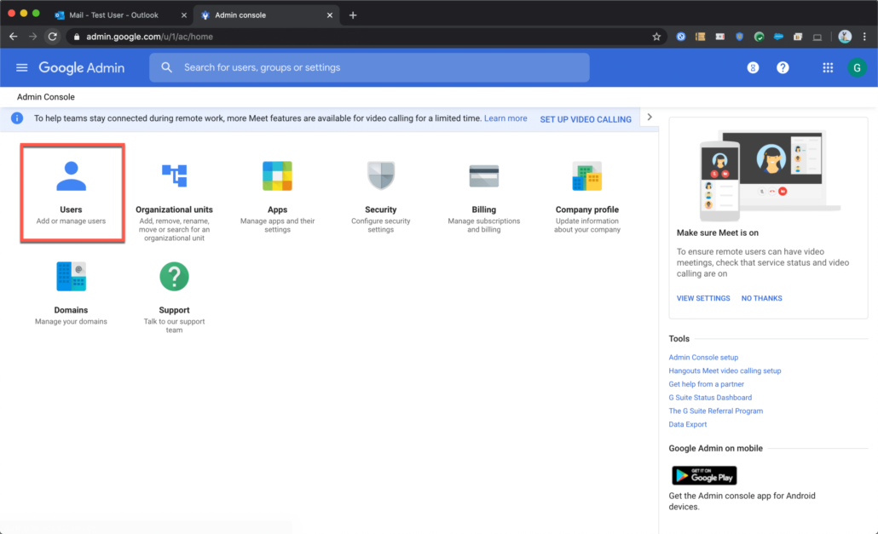Click the green circle extension icon

point(759,37)
